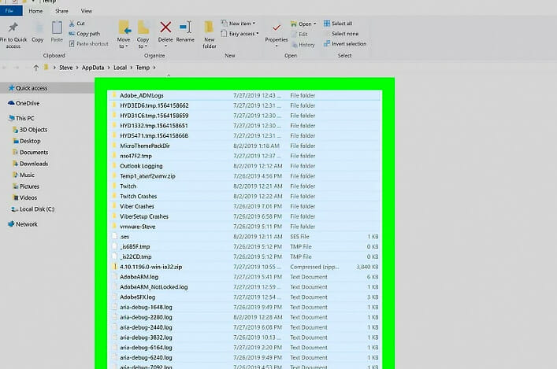The image size is (557, 369).
Task: Open Network in navigation pane
Action: click(x=23, y=224)
